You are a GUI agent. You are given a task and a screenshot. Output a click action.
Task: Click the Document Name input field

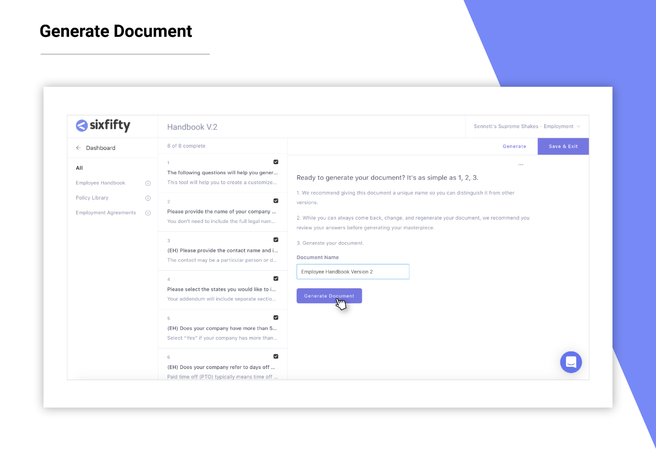(353, 272)
